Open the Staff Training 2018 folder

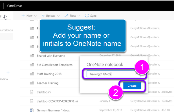coord(49,74)
